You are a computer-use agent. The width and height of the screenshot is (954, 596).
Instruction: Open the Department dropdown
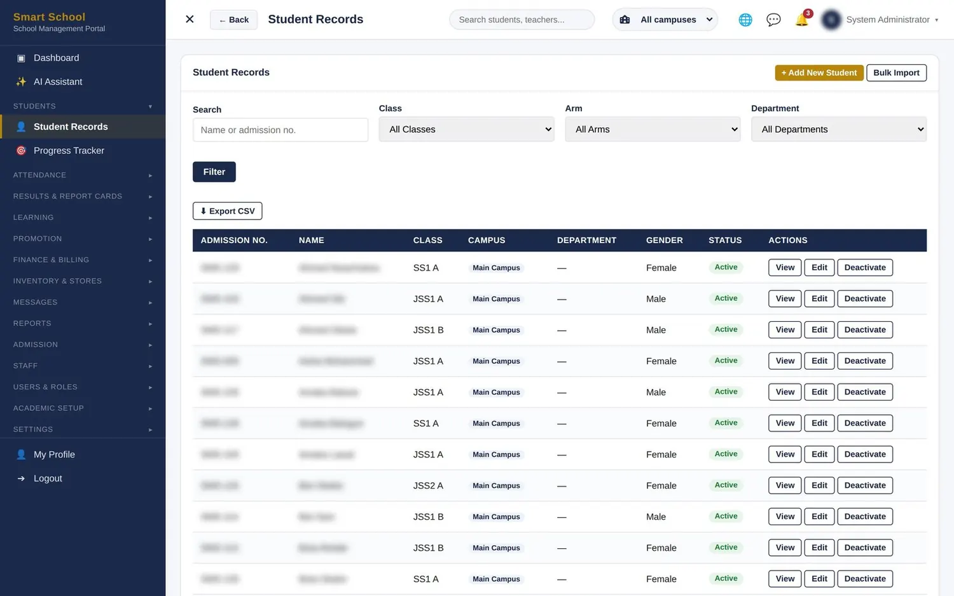click(x=839, y=129)
